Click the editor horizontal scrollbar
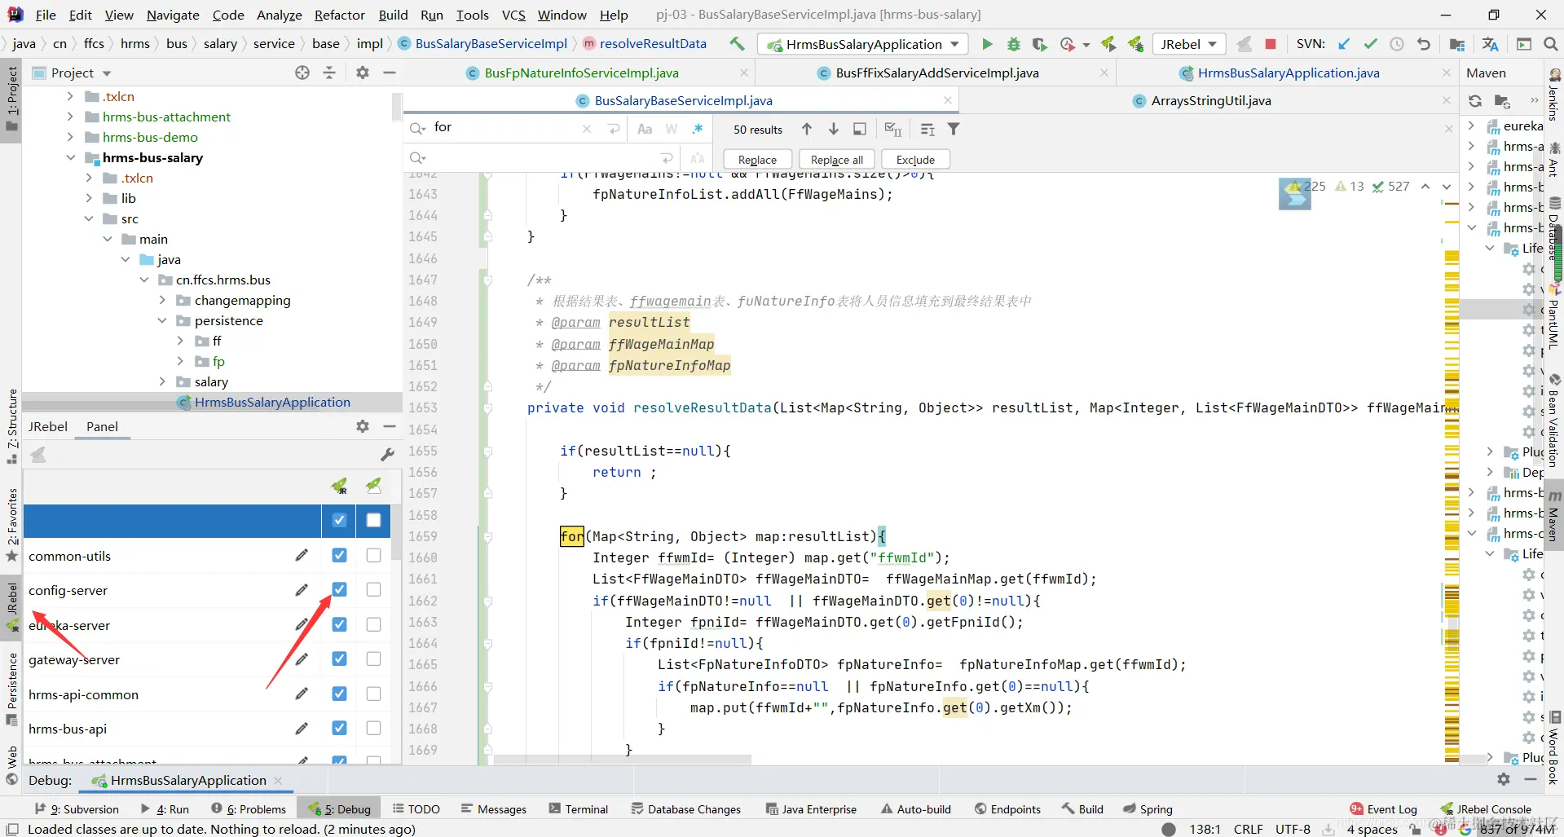The height and width of the screenshot is (837, 1564). coord(623,760)
